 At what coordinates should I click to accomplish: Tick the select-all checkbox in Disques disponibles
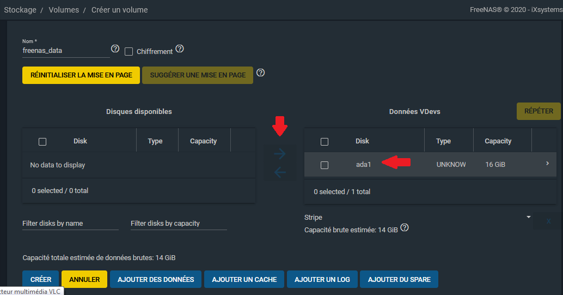coord(42,142)
